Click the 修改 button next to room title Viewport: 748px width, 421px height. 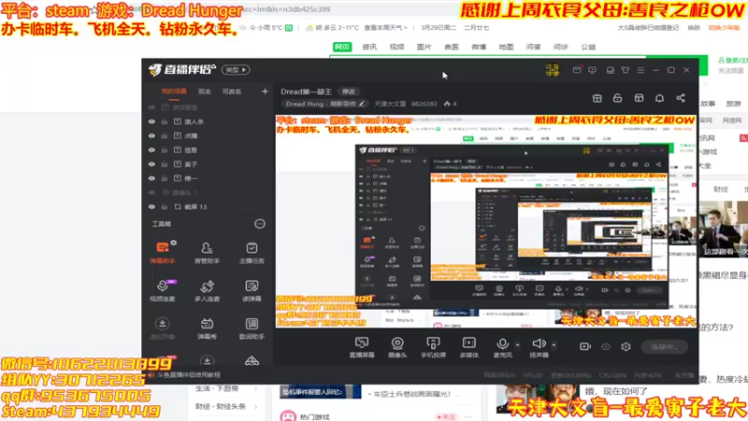[349, 91]
